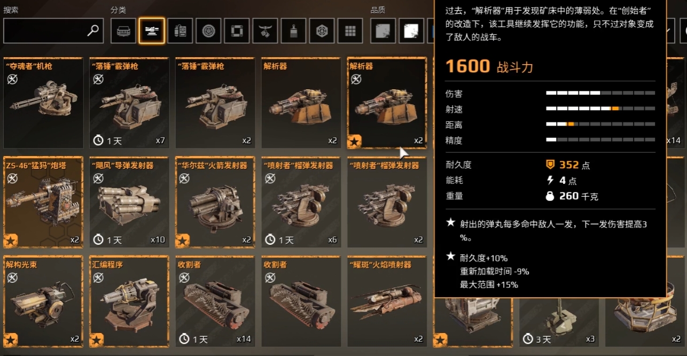Viewport: 687px width, 356px height.
Task: Select the "夺魂者"机枪 item card
Action: pyautogui.click(x=43, y=103)
